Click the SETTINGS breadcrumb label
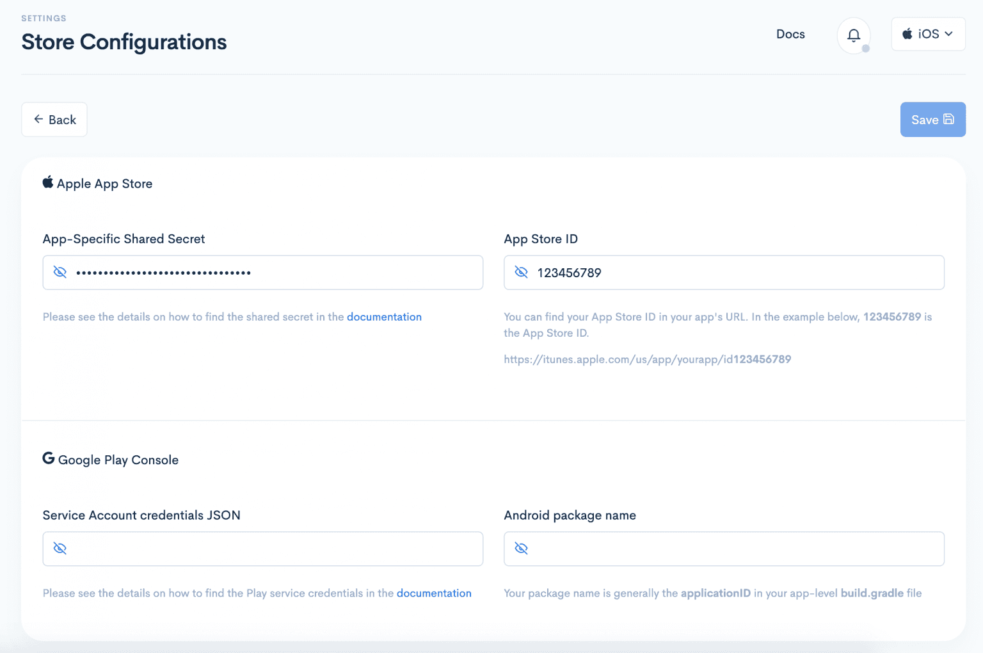Screen dimensions: 983x653 point(44,18)
